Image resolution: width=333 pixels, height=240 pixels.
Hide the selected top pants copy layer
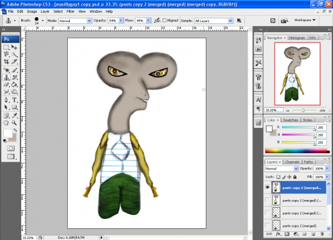[268, 187]
